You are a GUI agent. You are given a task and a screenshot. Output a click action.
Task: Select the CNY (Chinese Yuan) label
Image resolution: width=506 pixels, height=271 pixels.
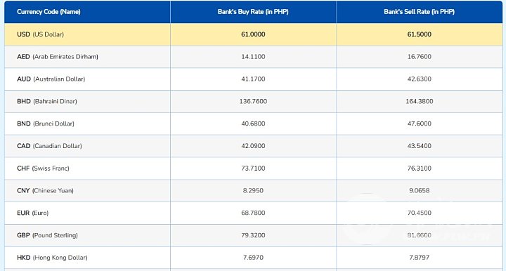(45, 190)
